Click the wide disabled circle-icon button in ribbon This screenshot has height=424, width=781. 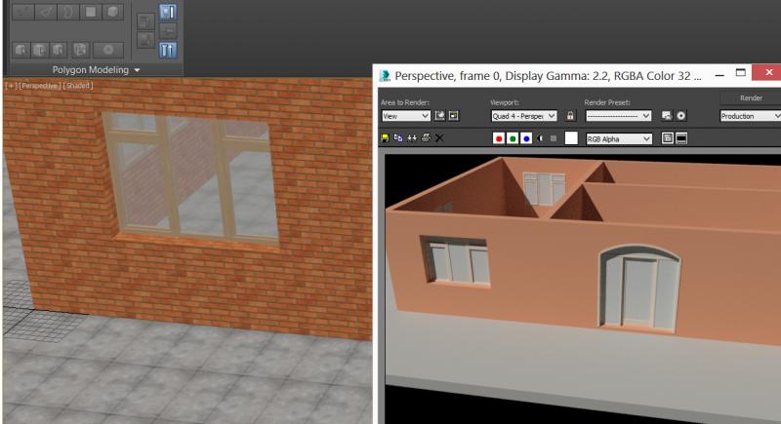tap(108, 50)
